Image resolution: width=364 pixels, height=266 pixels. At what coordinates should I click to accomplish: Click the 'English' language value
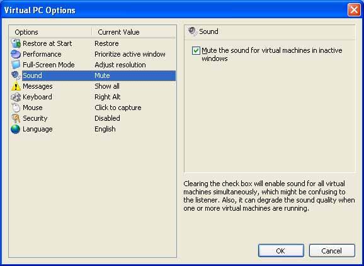pos(105,129)
